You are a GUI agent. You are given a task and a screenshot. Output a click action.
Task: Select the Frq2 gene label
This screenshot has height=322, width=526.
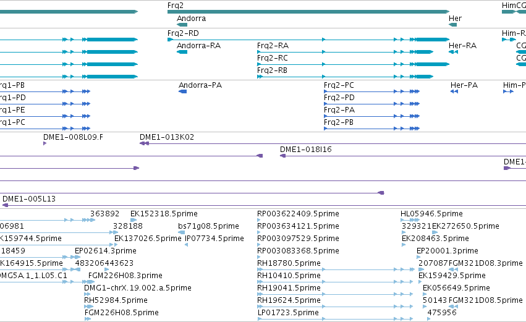tap(176, 6)
